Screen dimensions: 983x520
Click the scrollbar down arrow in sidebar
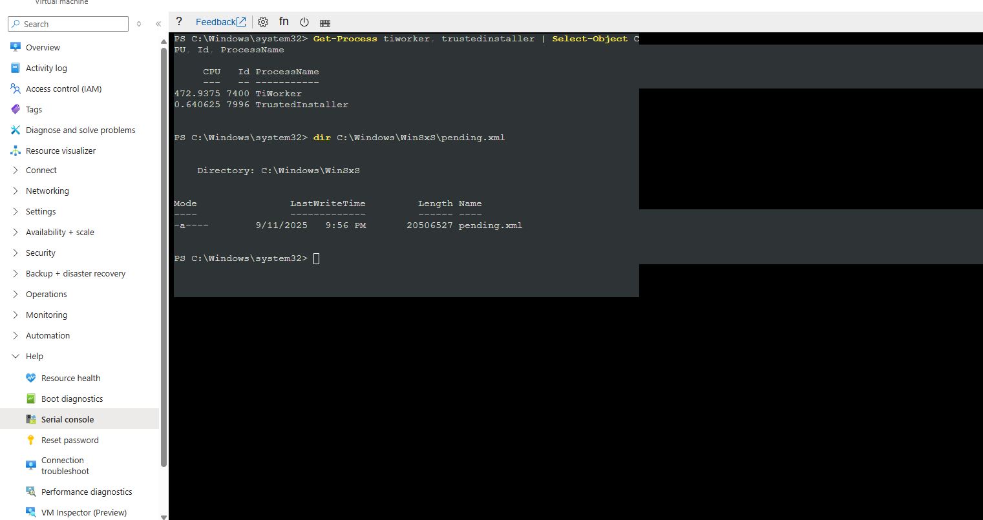tap(164, 516)
